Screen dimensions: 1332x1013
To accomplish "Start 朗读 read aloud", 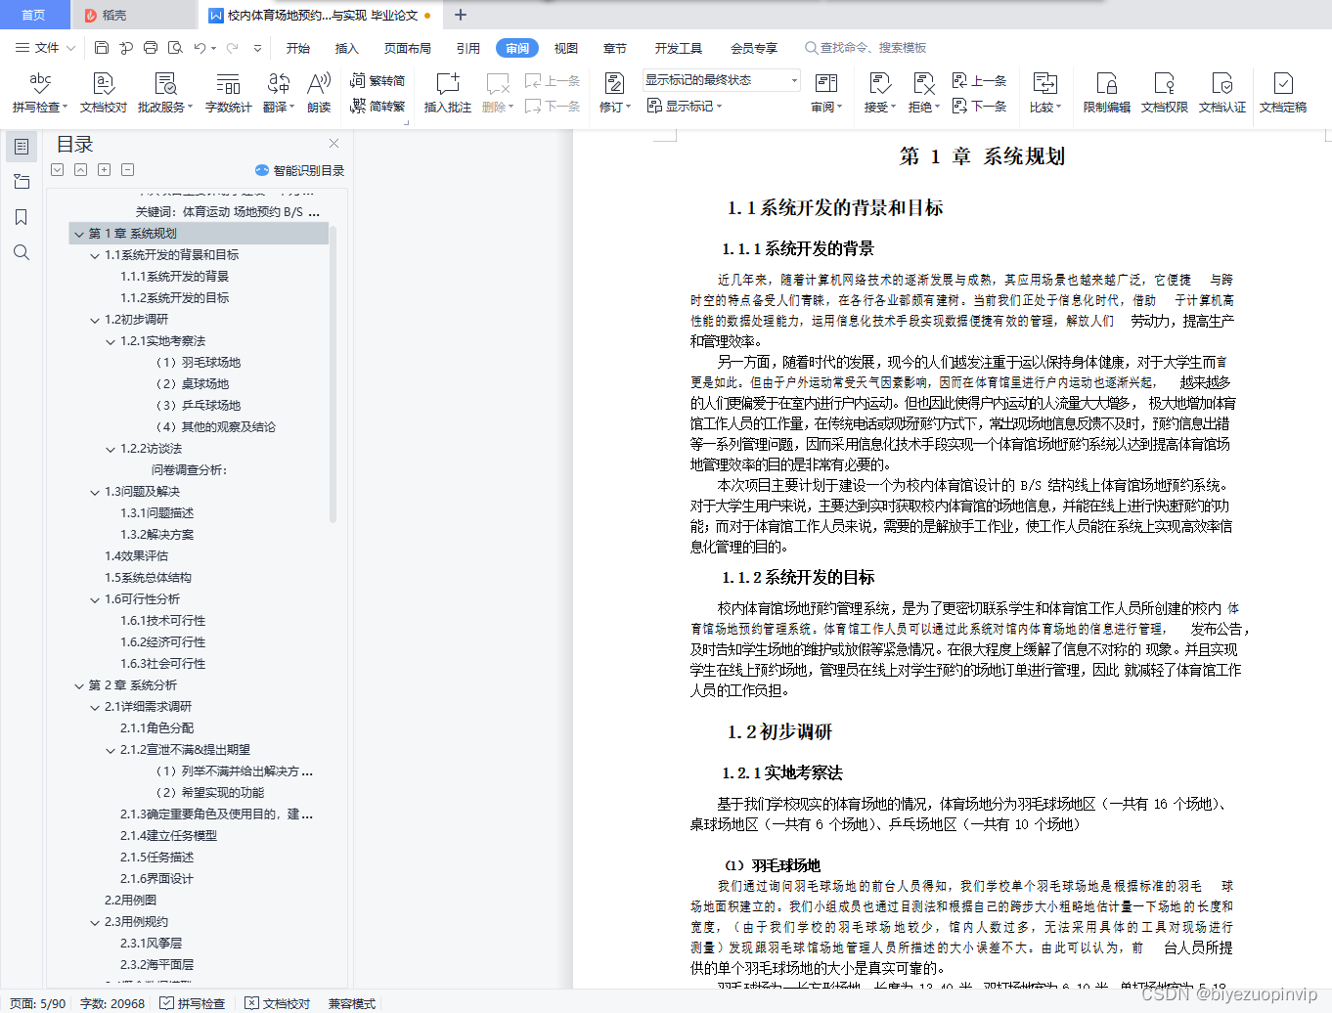I will coord(319,93).
